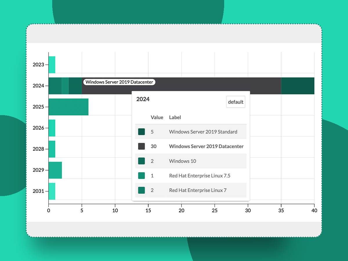Click the 5 tick label on the x-axis
348x261 pixels.
82,210
